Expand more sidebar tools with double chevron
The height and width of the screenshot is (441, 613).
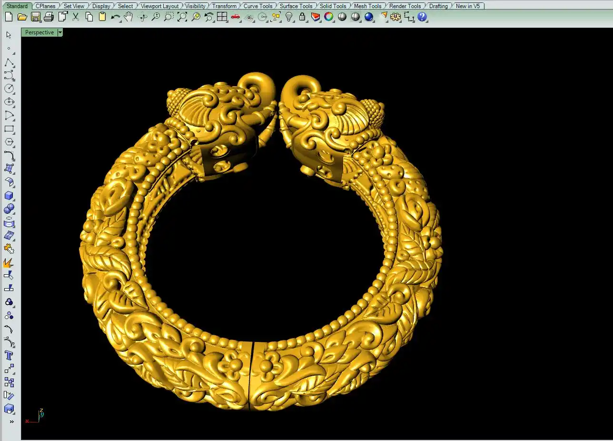click(x=11, y=421)
